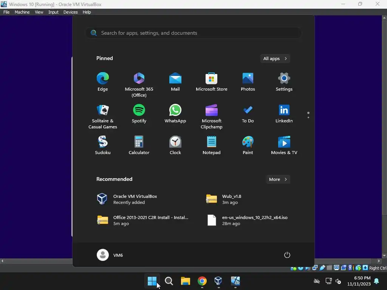Open the Devices menu
Screen dimensions: 387x290
click(71, 12)
